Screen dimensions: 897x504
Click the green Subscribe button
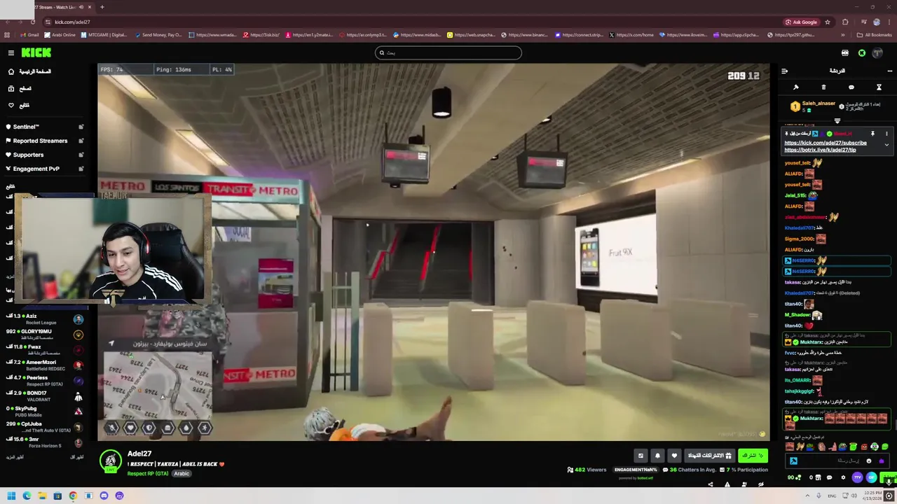(x=753, y=456)
